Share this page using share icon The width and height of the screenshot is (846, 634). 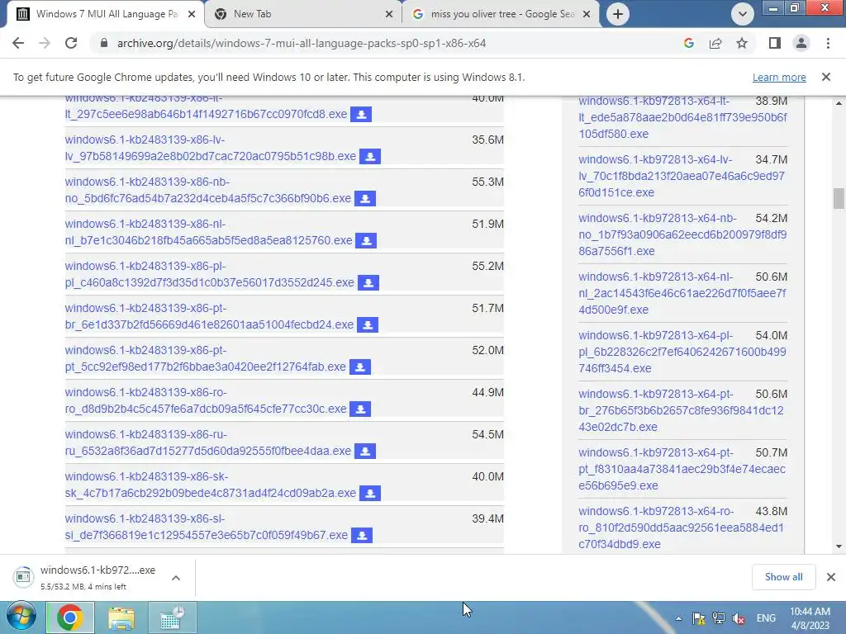pos(715,43)
